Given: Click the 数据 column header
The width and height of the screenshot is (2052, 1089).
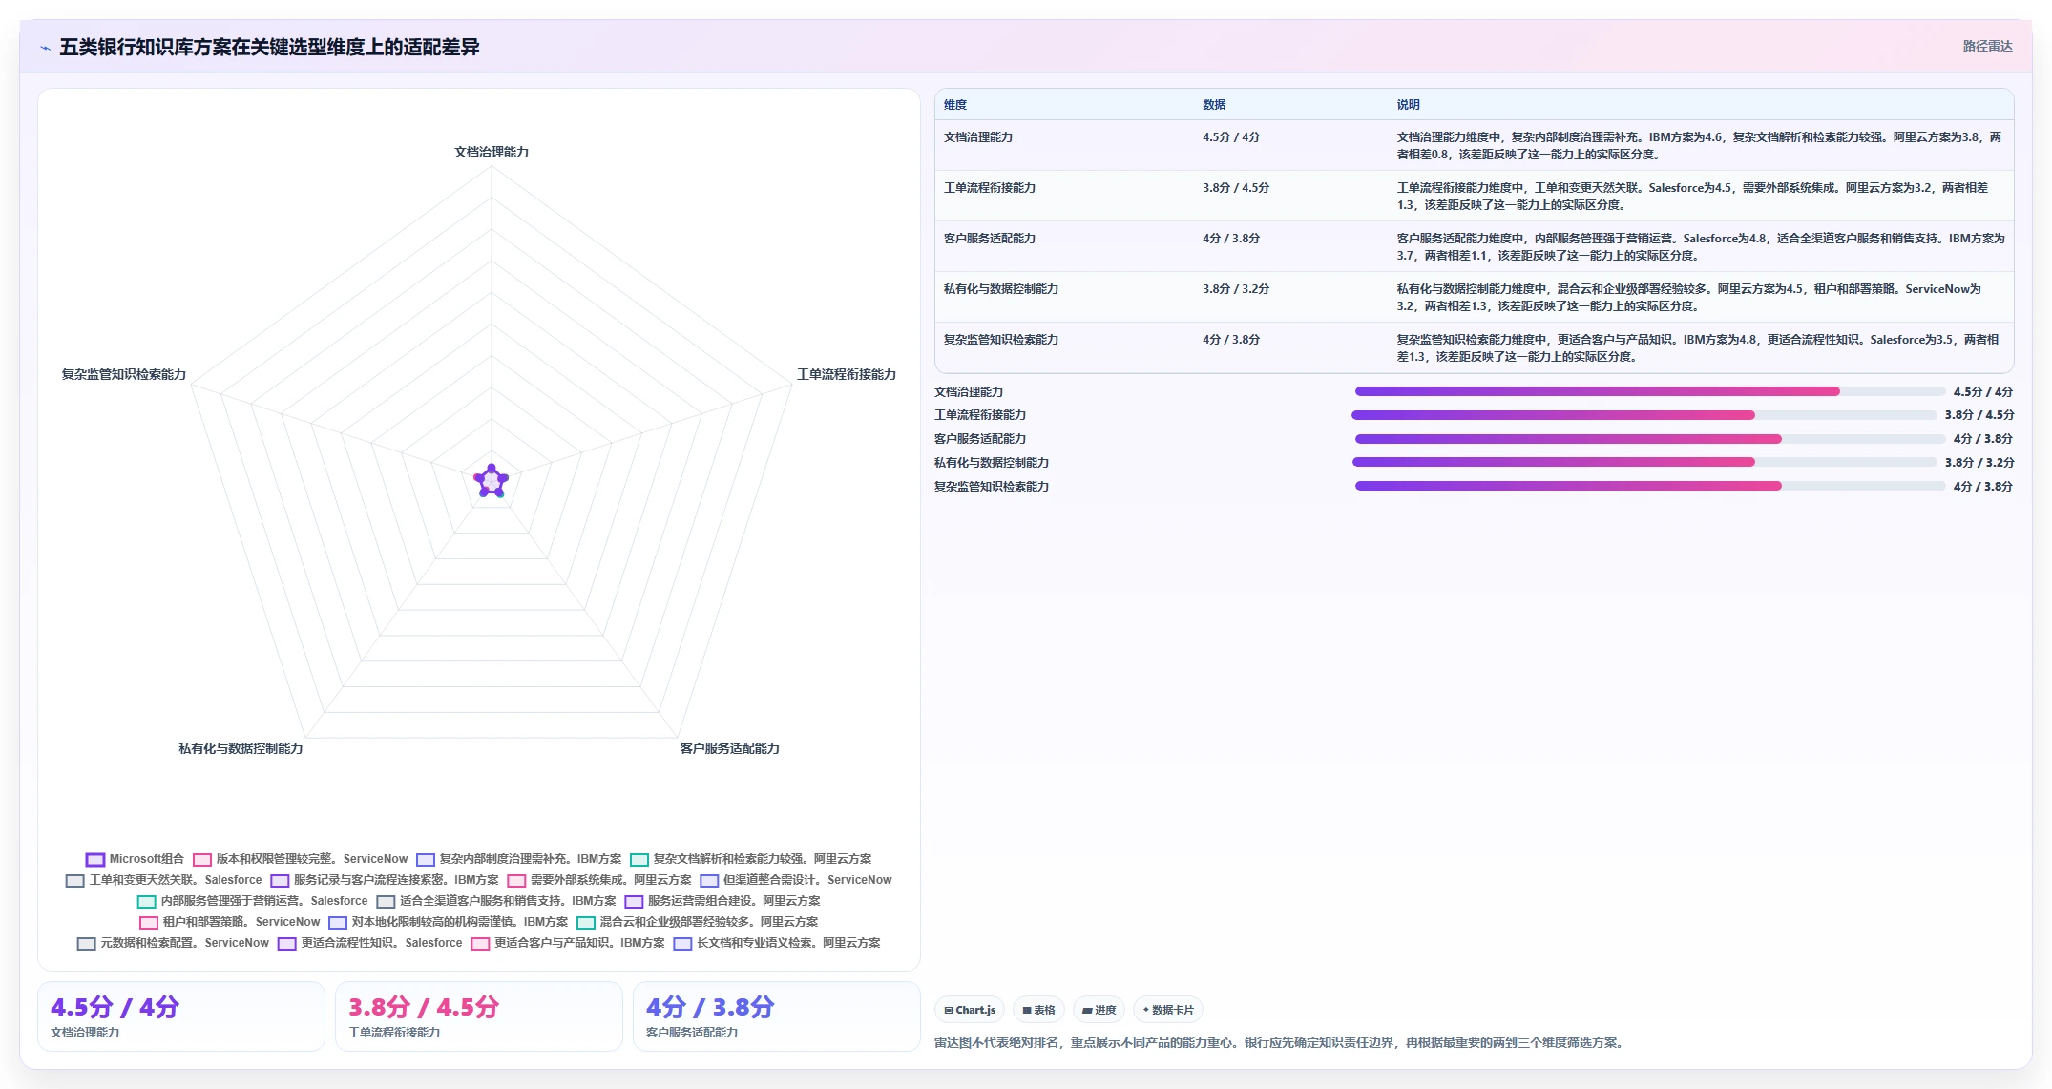Looking at the screenshot, I should coord(1214,105).
